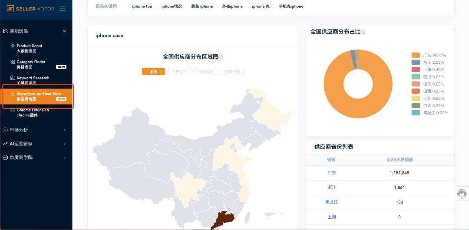Toggle 广东 96.17% legend swatch
Viewport: 469px width, 230px height.
pos(416,56)
